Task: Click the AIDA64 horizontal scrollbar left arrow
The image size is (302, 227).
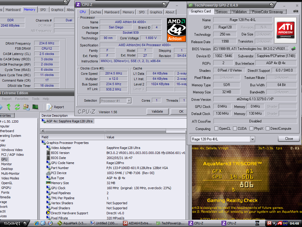Action: pyautogui.click(x=43, y=131)
